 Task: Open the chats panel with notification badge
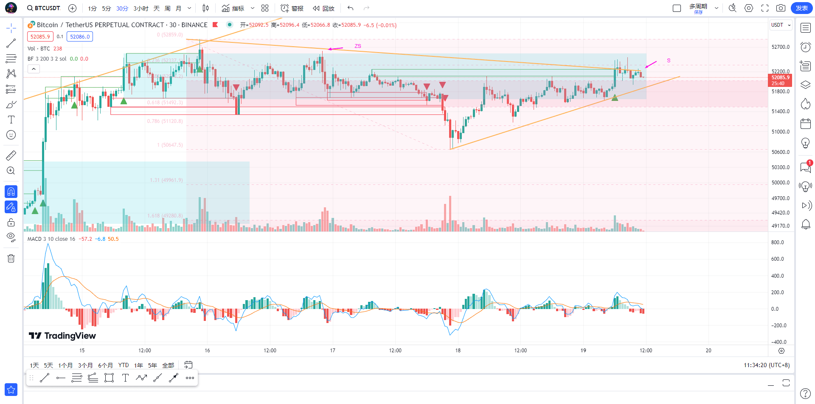(805, 167)
